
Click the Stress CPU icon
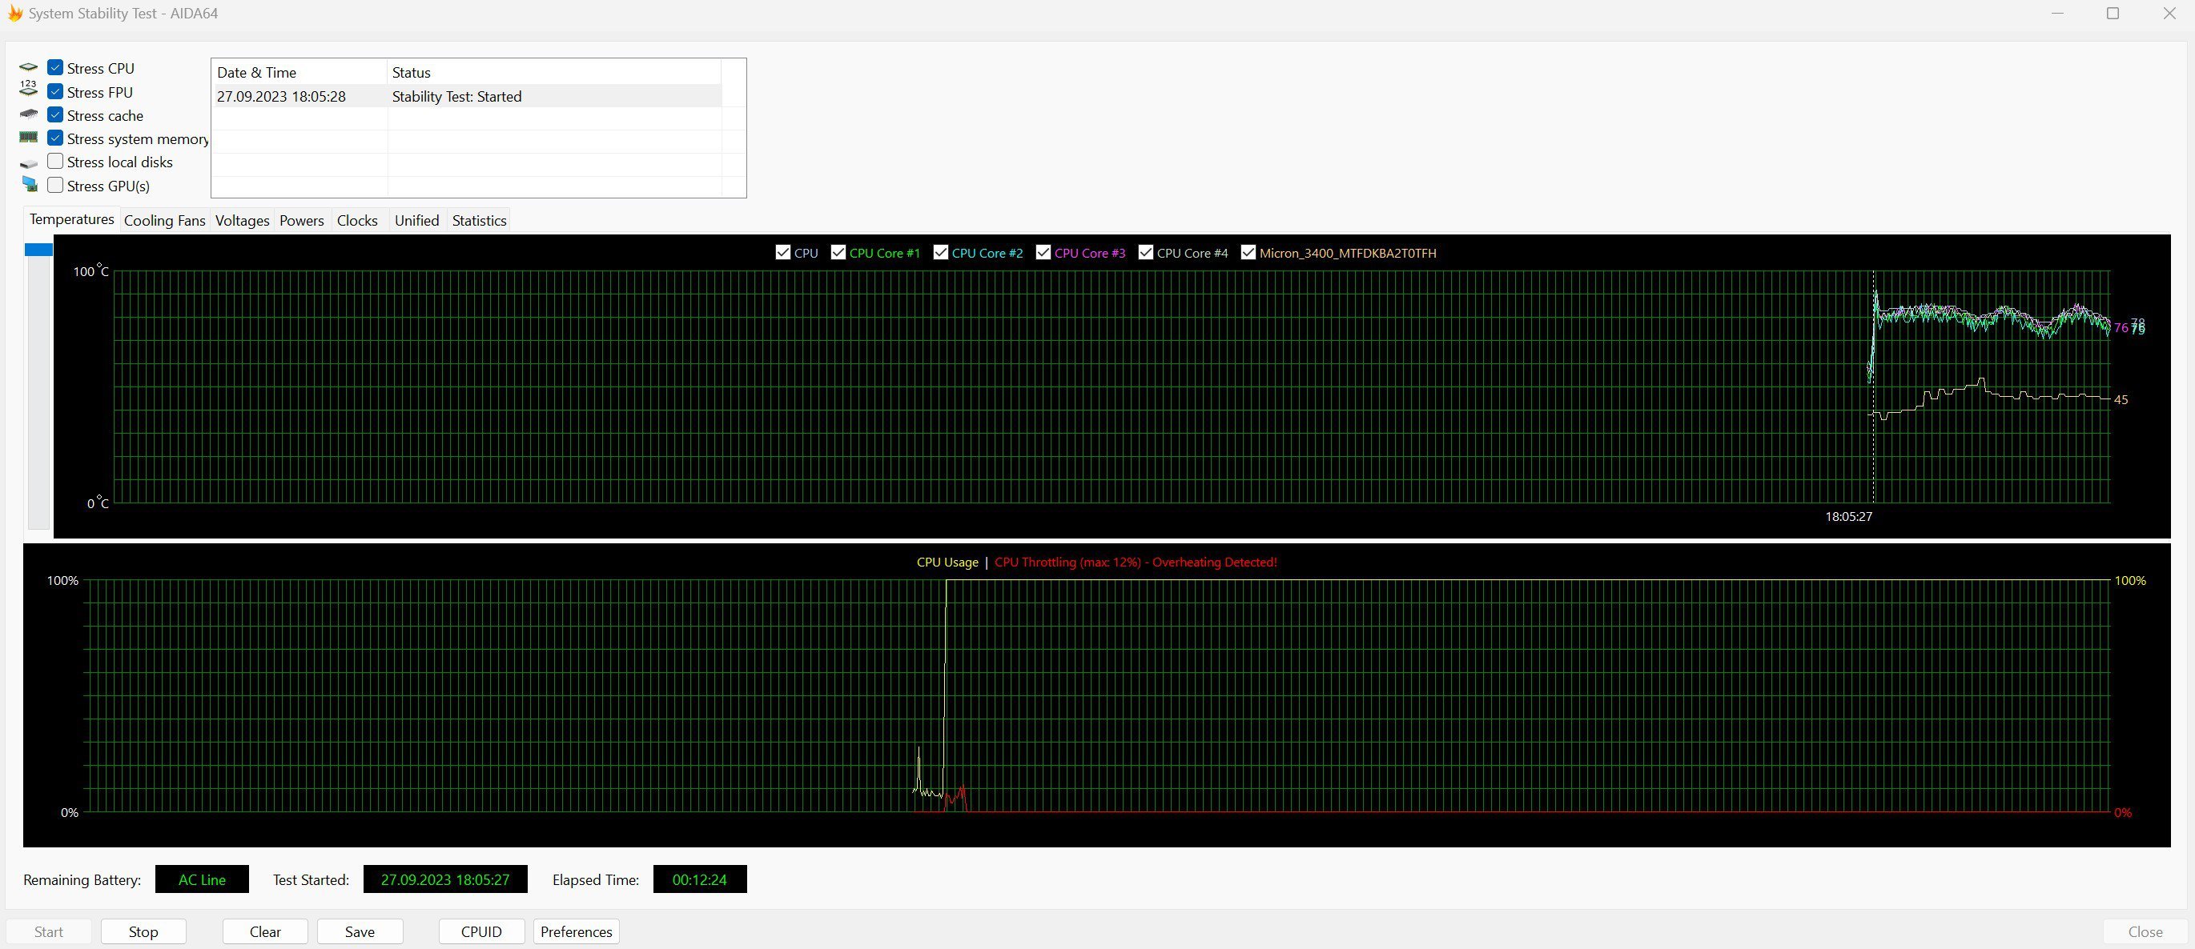coord(28,67)
